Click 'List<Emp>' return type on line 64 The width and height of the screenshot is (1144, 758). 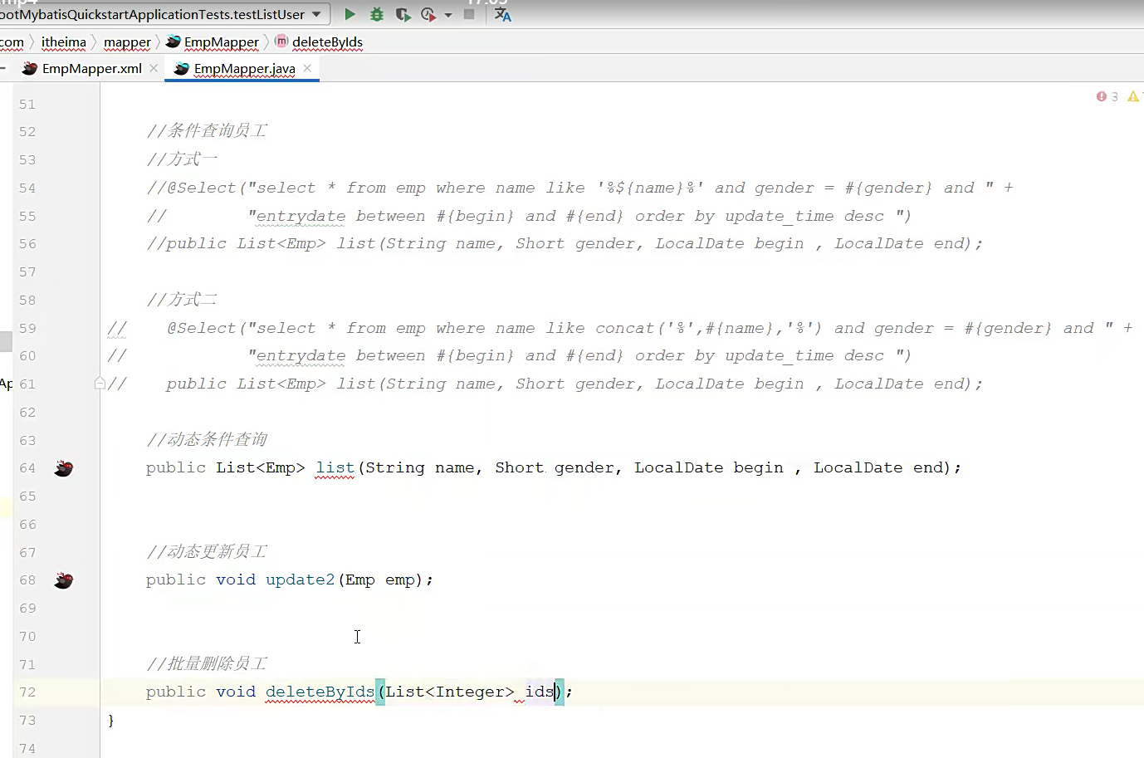coord(261,467)
